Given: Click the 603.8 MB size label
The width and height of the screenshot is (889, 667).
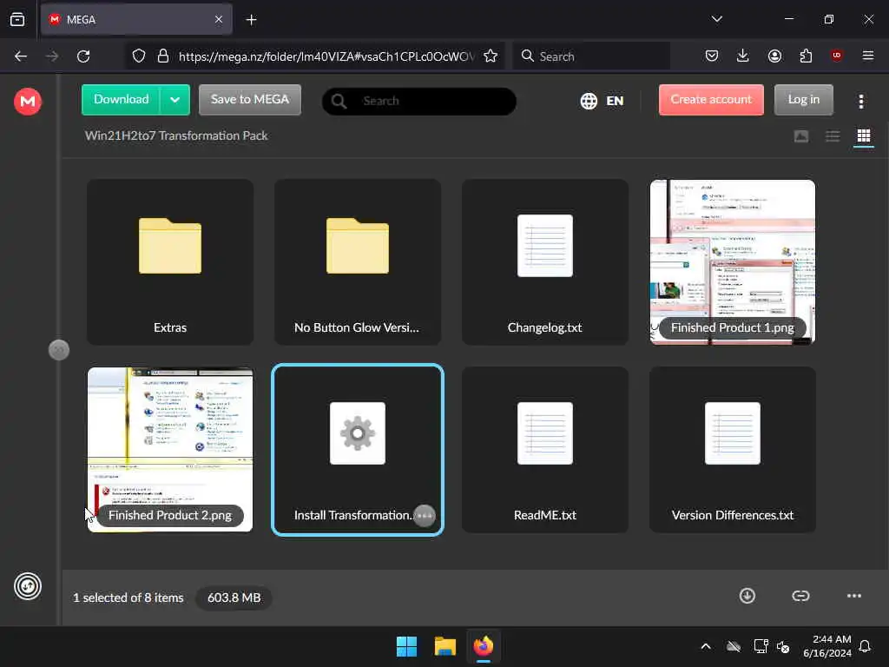Looking at the screenshot, I should coord(234,598).
